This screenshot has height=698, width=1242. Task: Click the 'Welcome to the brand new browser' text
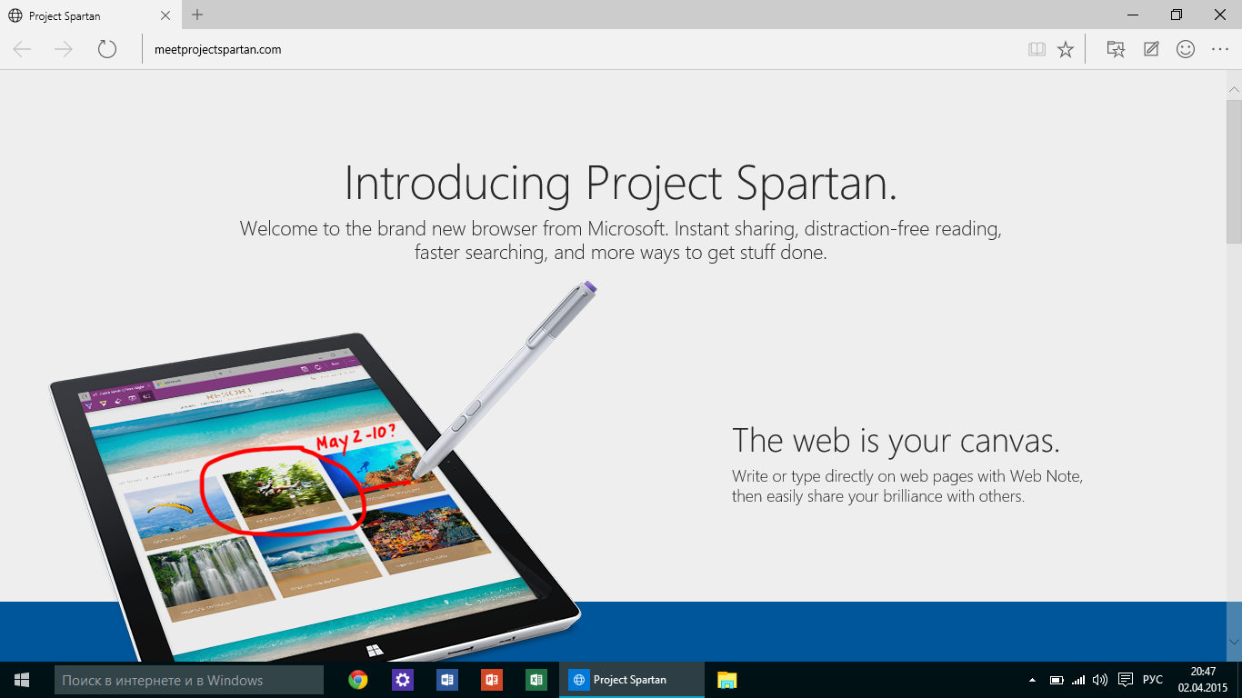coord(621,240)
